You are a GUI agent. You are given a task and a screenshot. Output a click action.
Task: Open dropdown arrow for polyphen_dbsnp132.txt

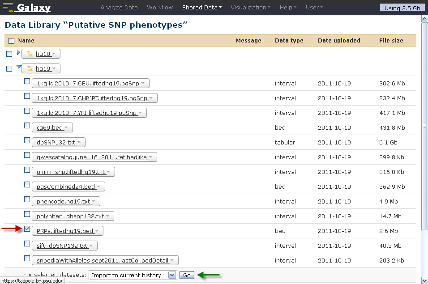[x=107, y=216]
